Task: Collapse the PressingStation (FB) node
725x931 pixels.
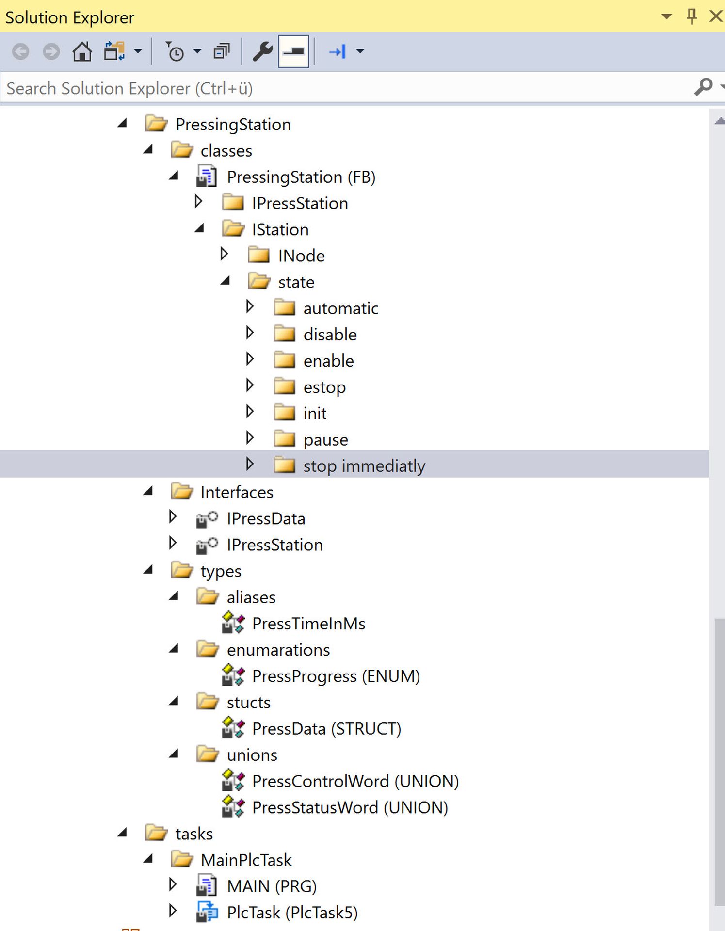Action: (174, 177)
